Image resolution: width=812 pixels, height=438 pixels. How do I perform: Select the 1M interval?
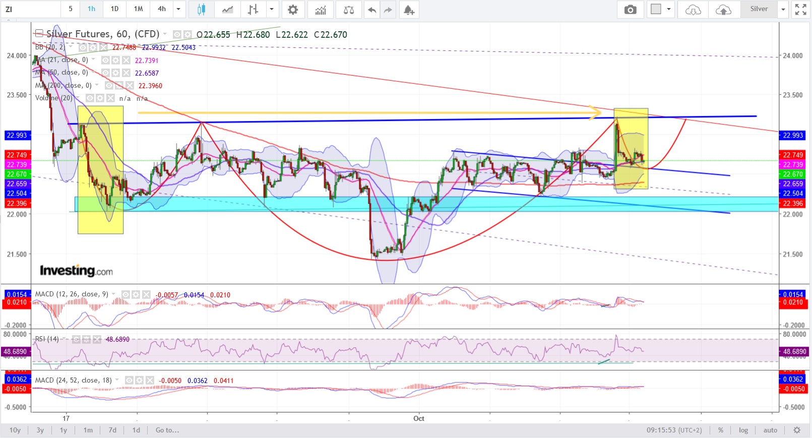138,9
